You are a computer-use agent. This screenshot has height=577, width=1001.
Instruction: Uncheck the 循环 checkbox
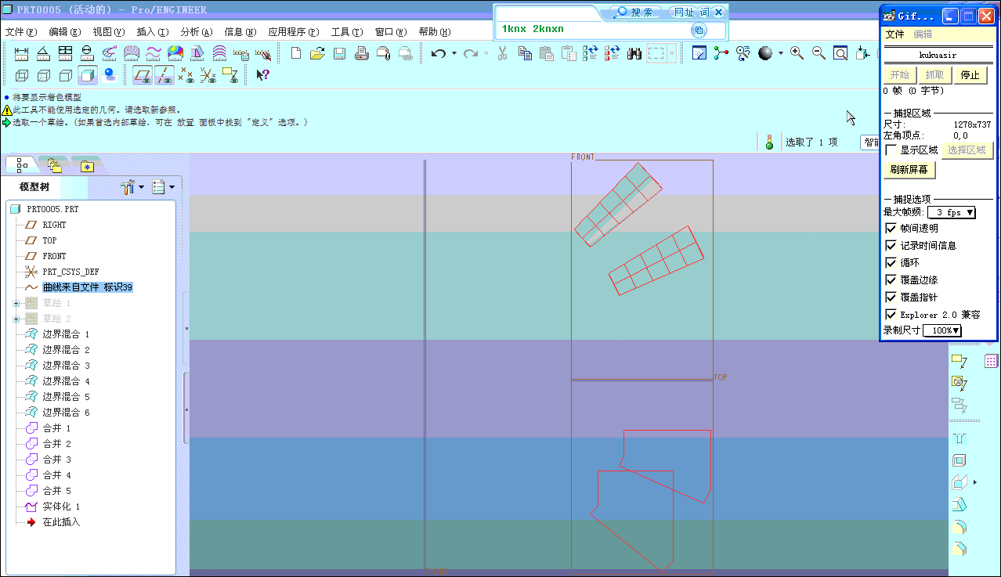[891, 263]
